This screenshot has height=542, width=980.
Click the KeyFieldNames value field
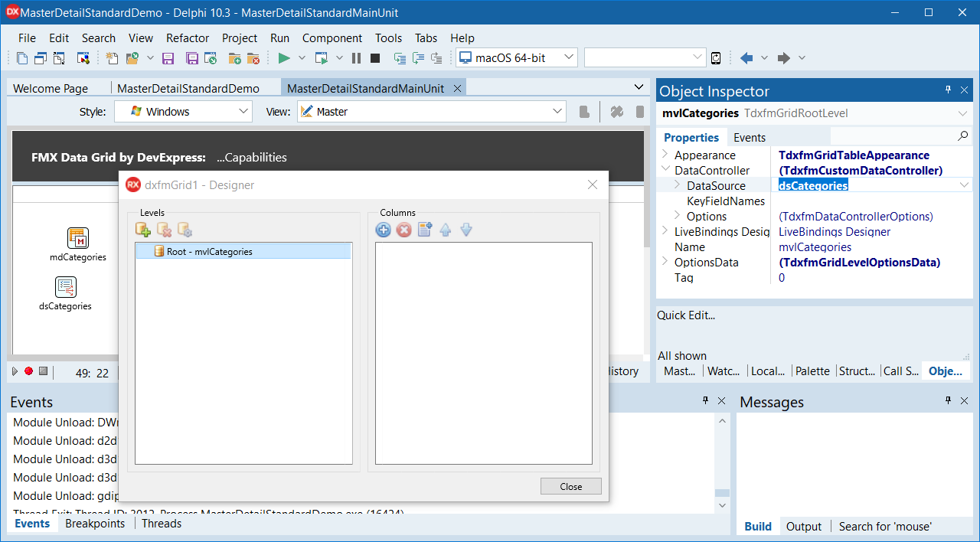click(873, 201)
